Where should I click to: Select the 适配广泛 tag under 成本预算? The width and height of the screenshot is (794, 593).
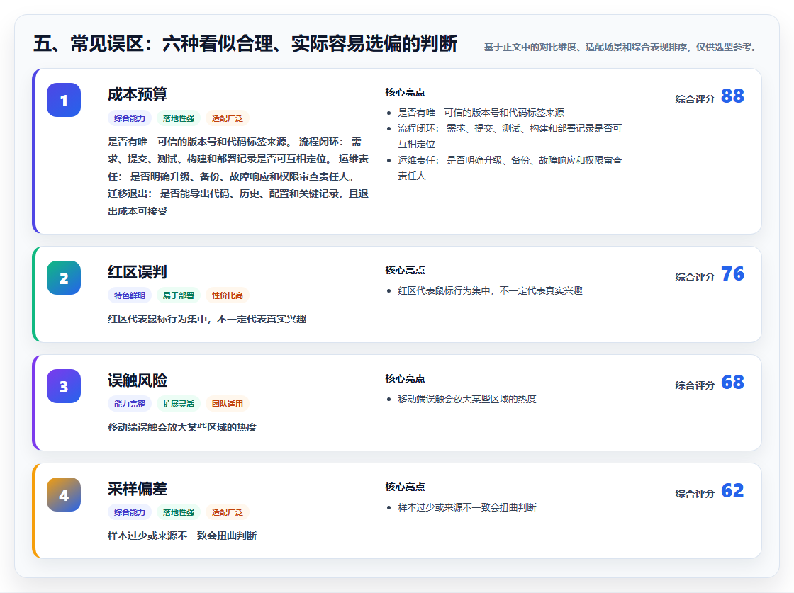(x=228, y=118)
